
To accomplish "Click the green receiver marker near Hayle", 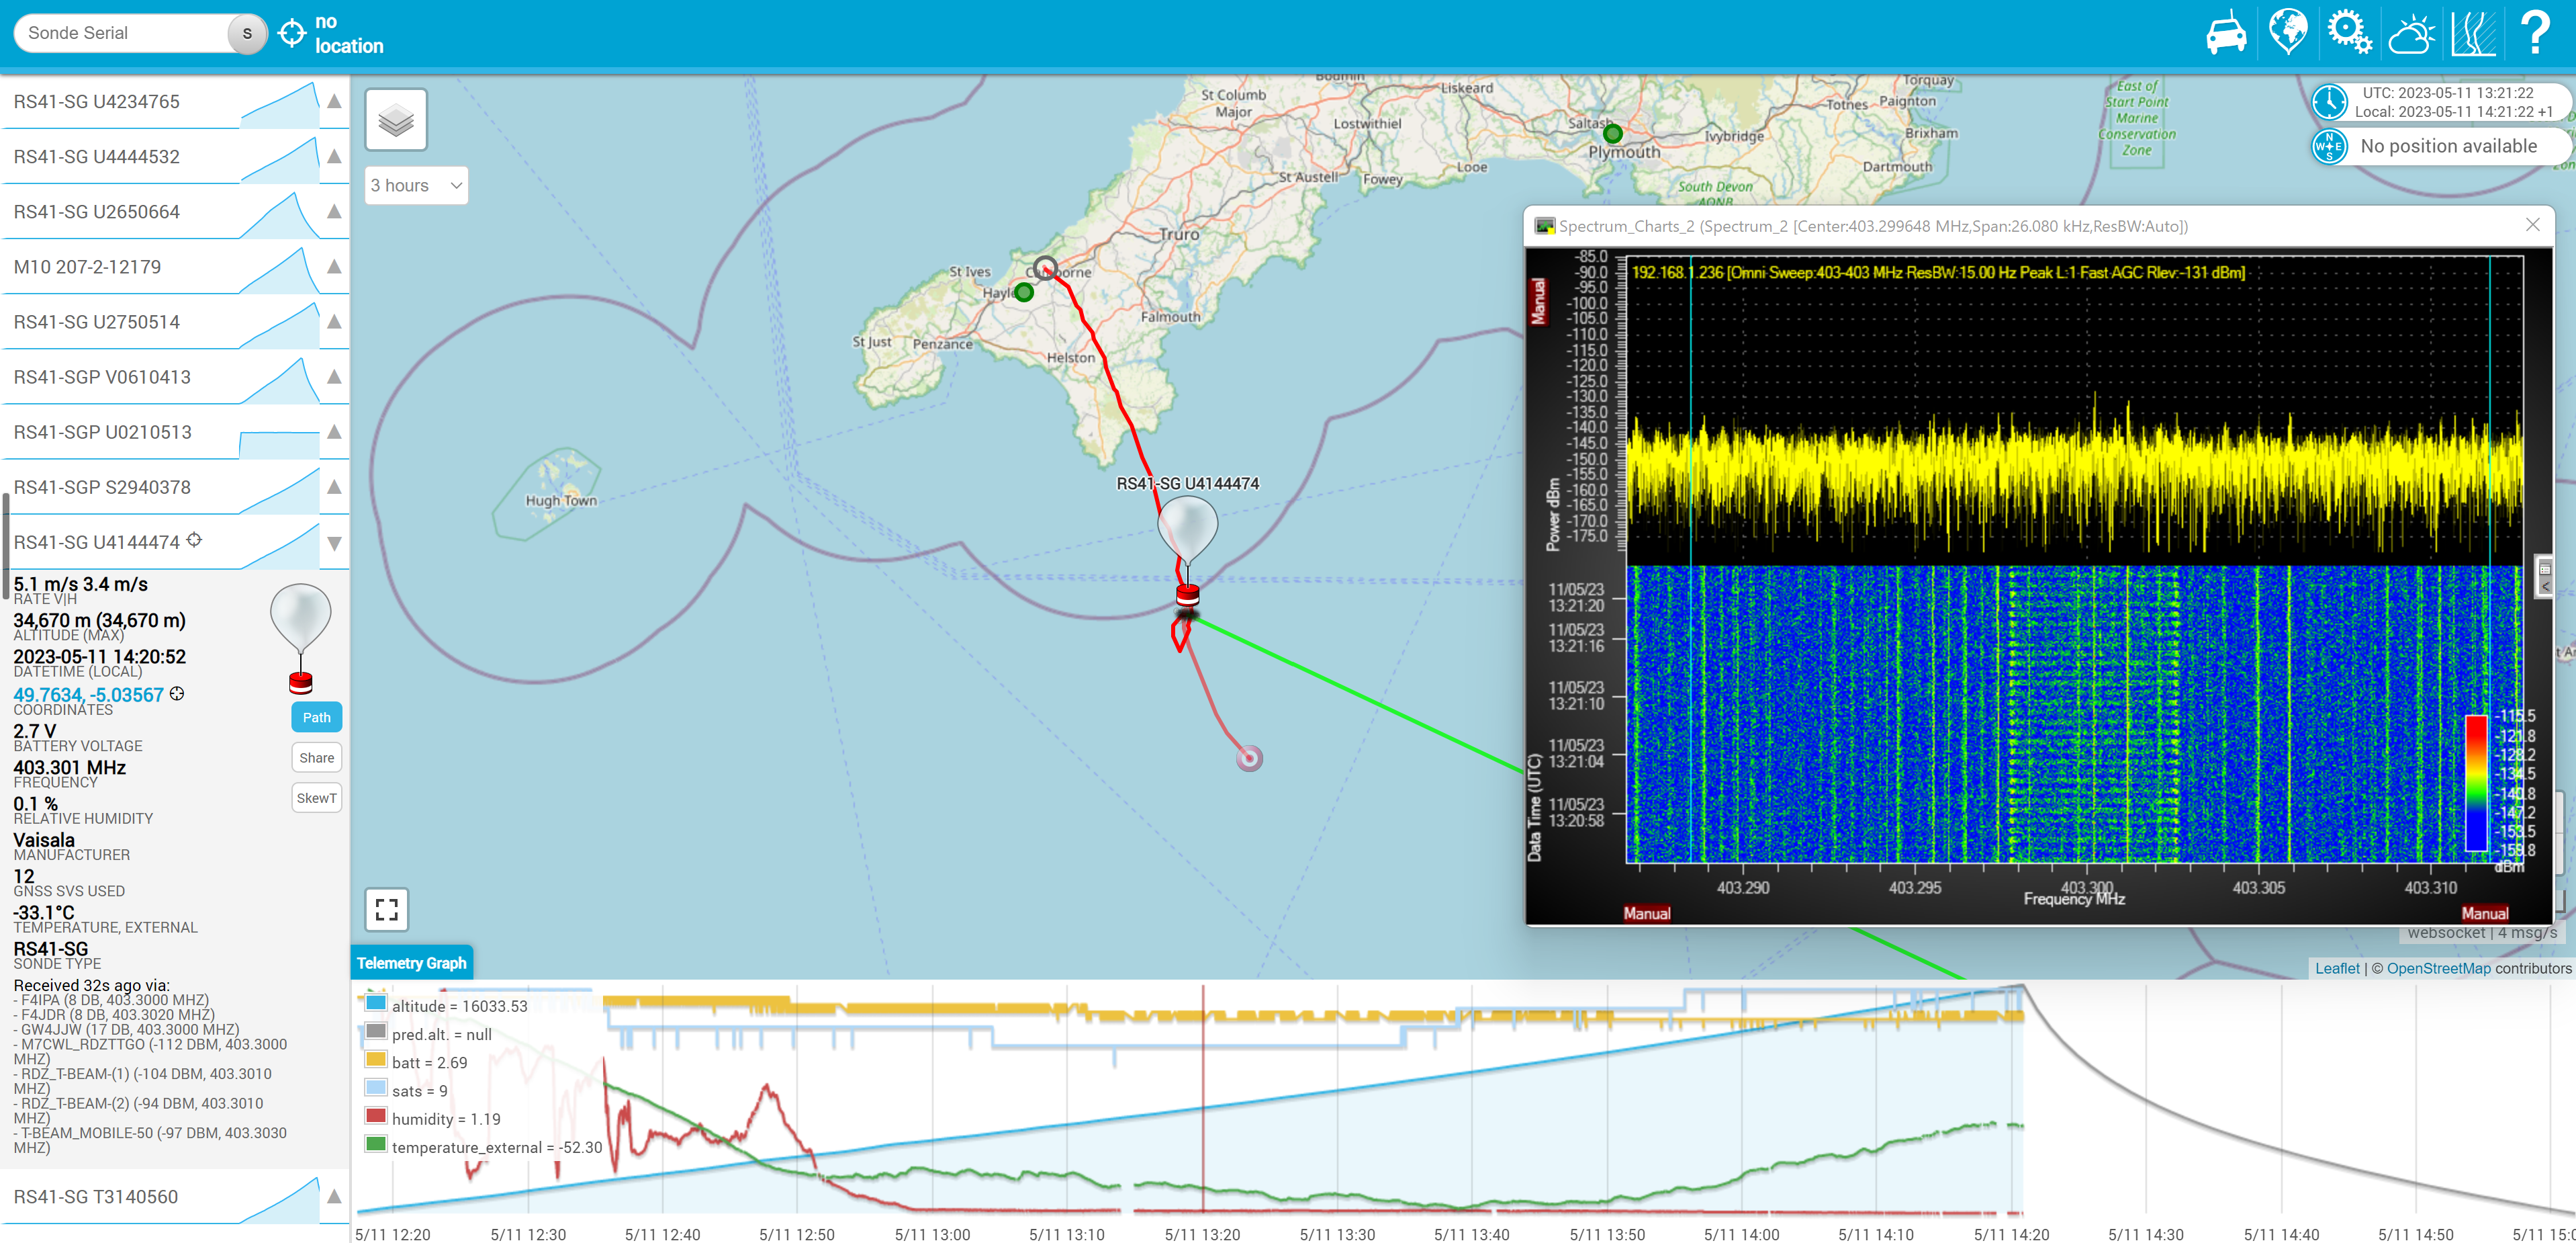I will tap(1023, 292).
